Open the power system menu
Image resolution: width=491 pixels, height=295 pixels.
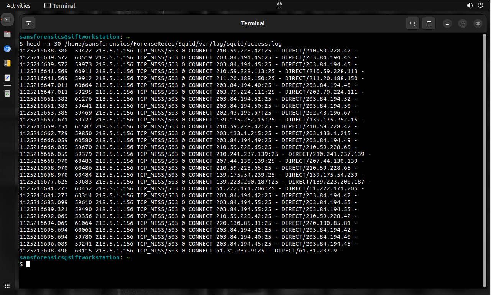480,5
